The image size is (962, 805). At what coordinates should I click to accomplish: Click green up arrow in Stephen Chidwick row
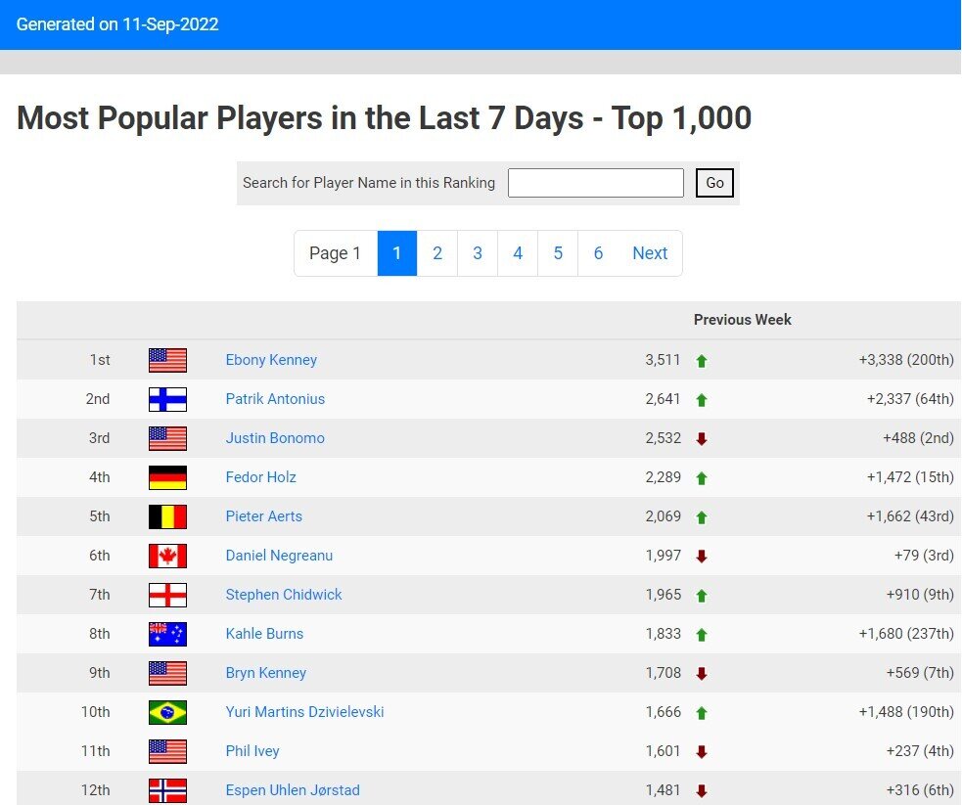click(702, 596)
